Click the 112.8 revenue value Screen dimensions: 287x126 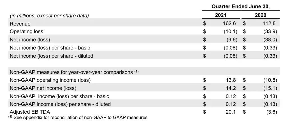point(270,24)
